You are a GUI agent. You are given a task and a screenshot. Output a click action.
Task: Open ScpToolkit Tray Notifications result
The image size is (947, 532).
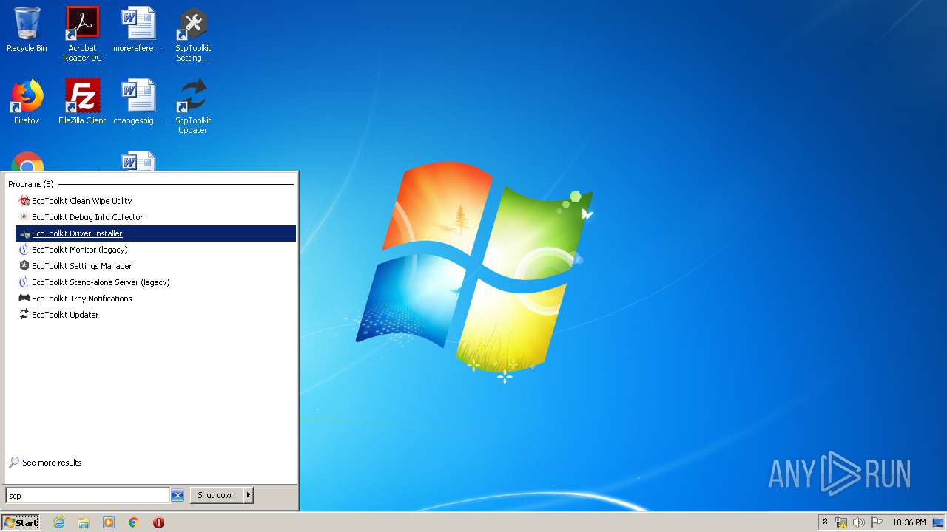point(155,299)
